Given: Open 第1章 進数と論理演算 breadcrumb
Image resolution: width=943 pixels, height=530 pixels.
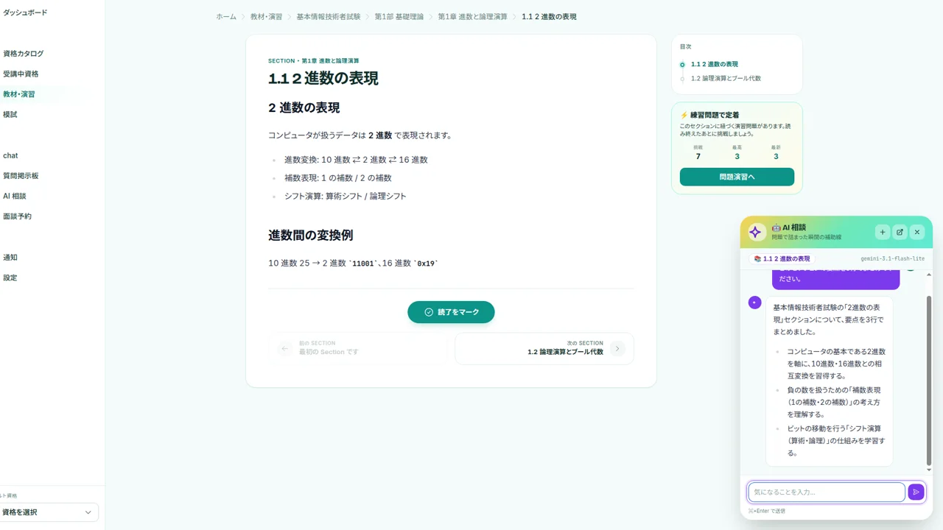Looking at the screenshot, I should point(472,16).
